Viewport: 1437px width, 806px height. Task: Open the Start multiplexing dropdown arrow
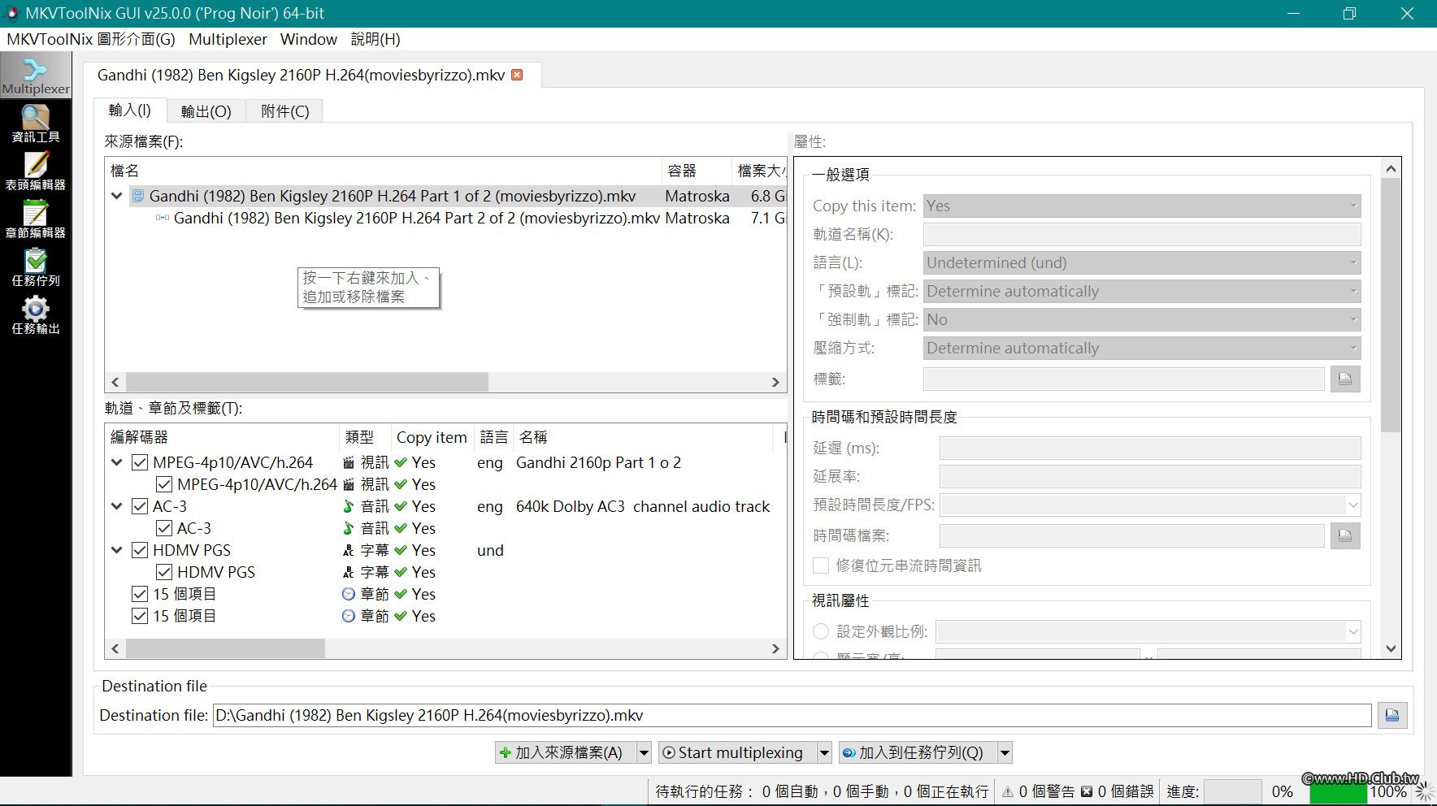(824, 752)
